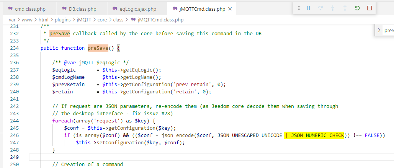Click the debug Step Into icon
The width and height of the screenshot is (394, 168).
point(333,8)
